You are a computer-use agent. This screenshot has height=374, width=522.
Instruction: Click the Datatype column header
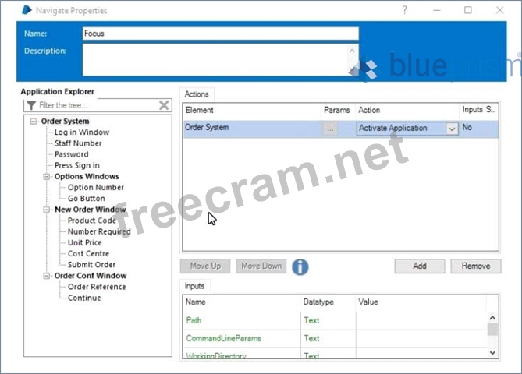(328, 302)
